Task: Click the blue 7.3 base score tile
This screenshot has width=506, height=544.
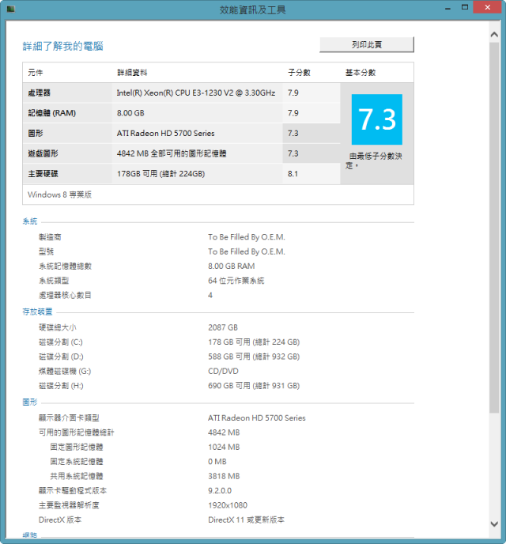Action: 377,119
